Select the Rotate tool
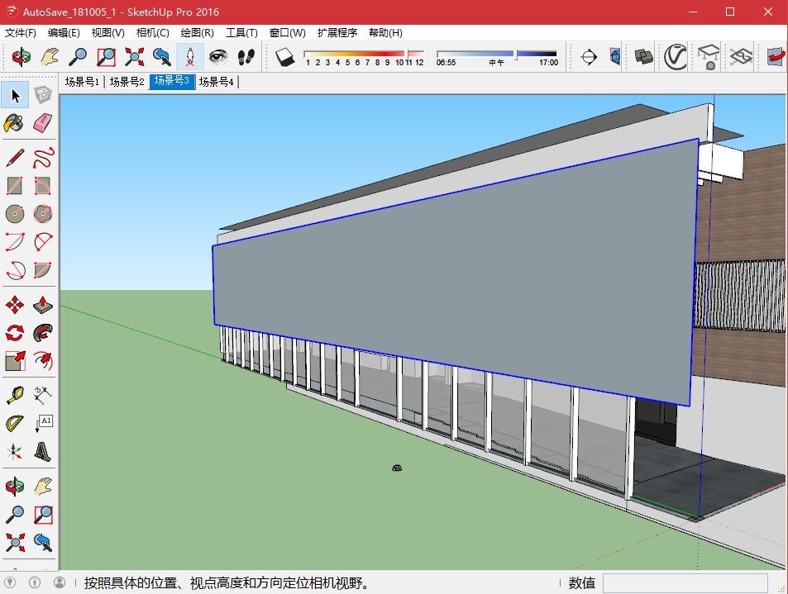The image size is (788, 594). pos(14,333)
